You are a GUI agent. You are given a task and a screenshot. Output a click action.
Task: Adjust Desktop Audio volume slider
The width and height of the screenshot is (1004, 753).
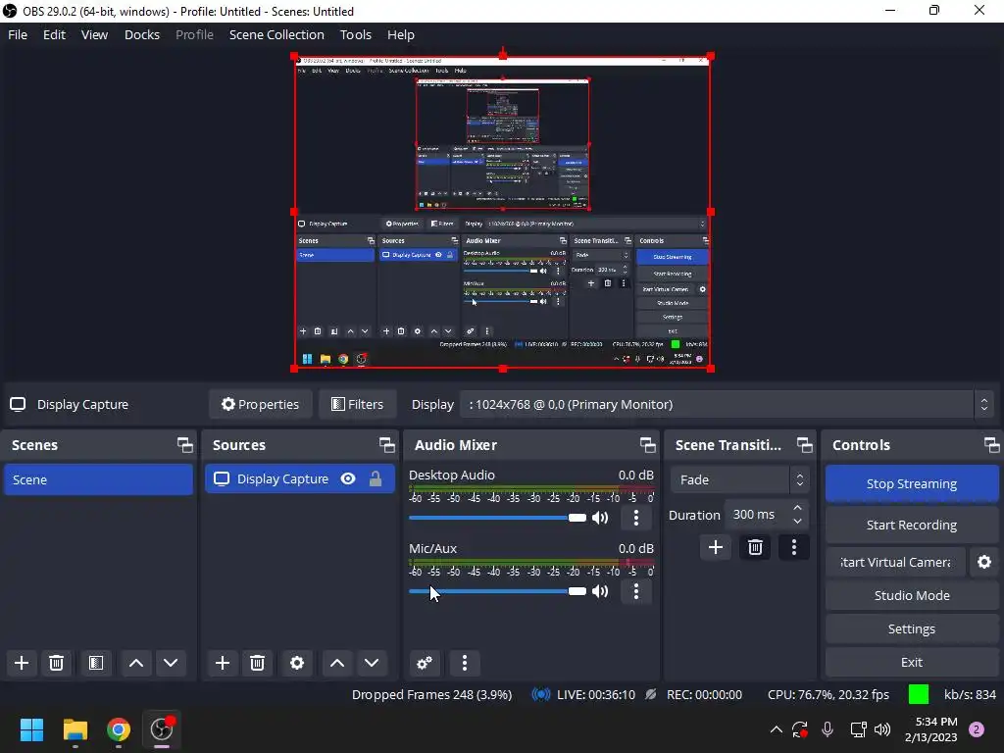point(497,518)
